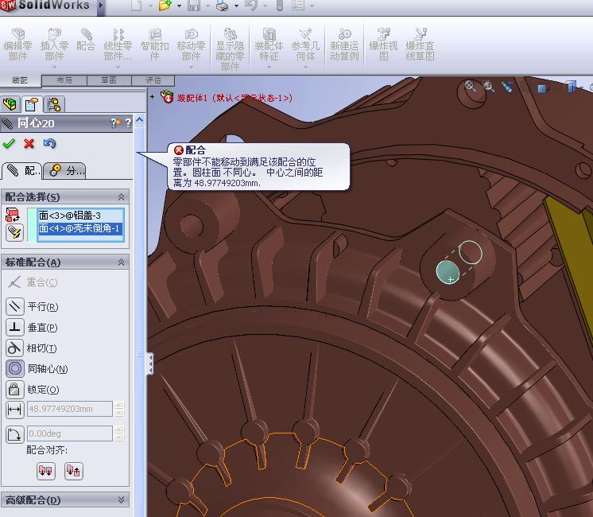593x517 pixels.
Task: Click the Save disk icon
Action: [194, 6]
